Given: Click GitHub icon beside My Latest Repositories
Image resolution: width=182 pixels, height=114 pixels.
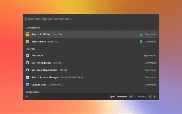Looking at the screenshot, I should (28, 70).
